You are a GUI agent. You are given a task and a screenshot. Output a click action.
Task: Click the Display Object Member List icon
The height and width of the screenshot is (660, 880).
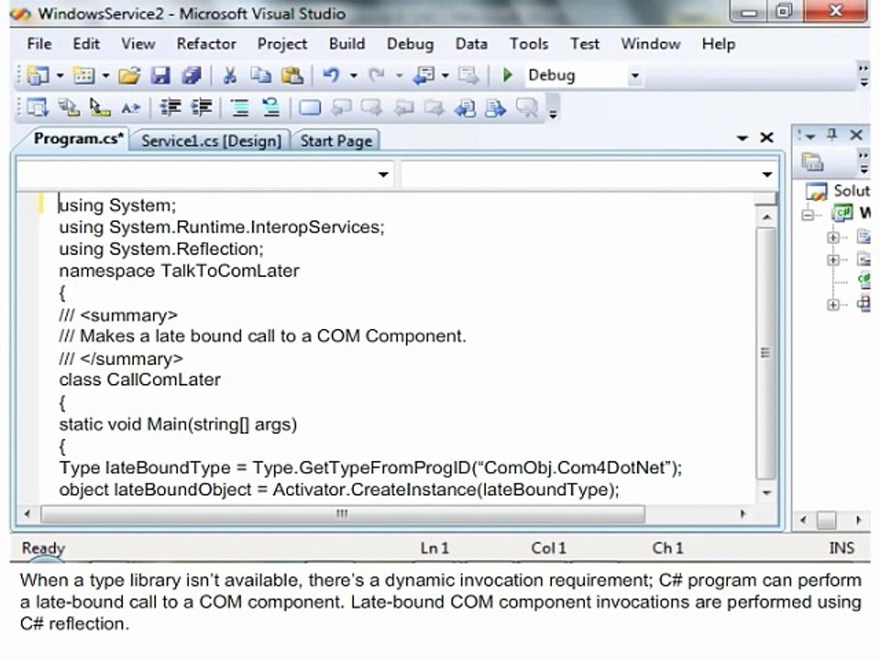click(37, 107)
